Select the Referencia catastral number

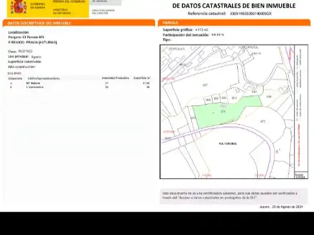click(x=251, y=14)
